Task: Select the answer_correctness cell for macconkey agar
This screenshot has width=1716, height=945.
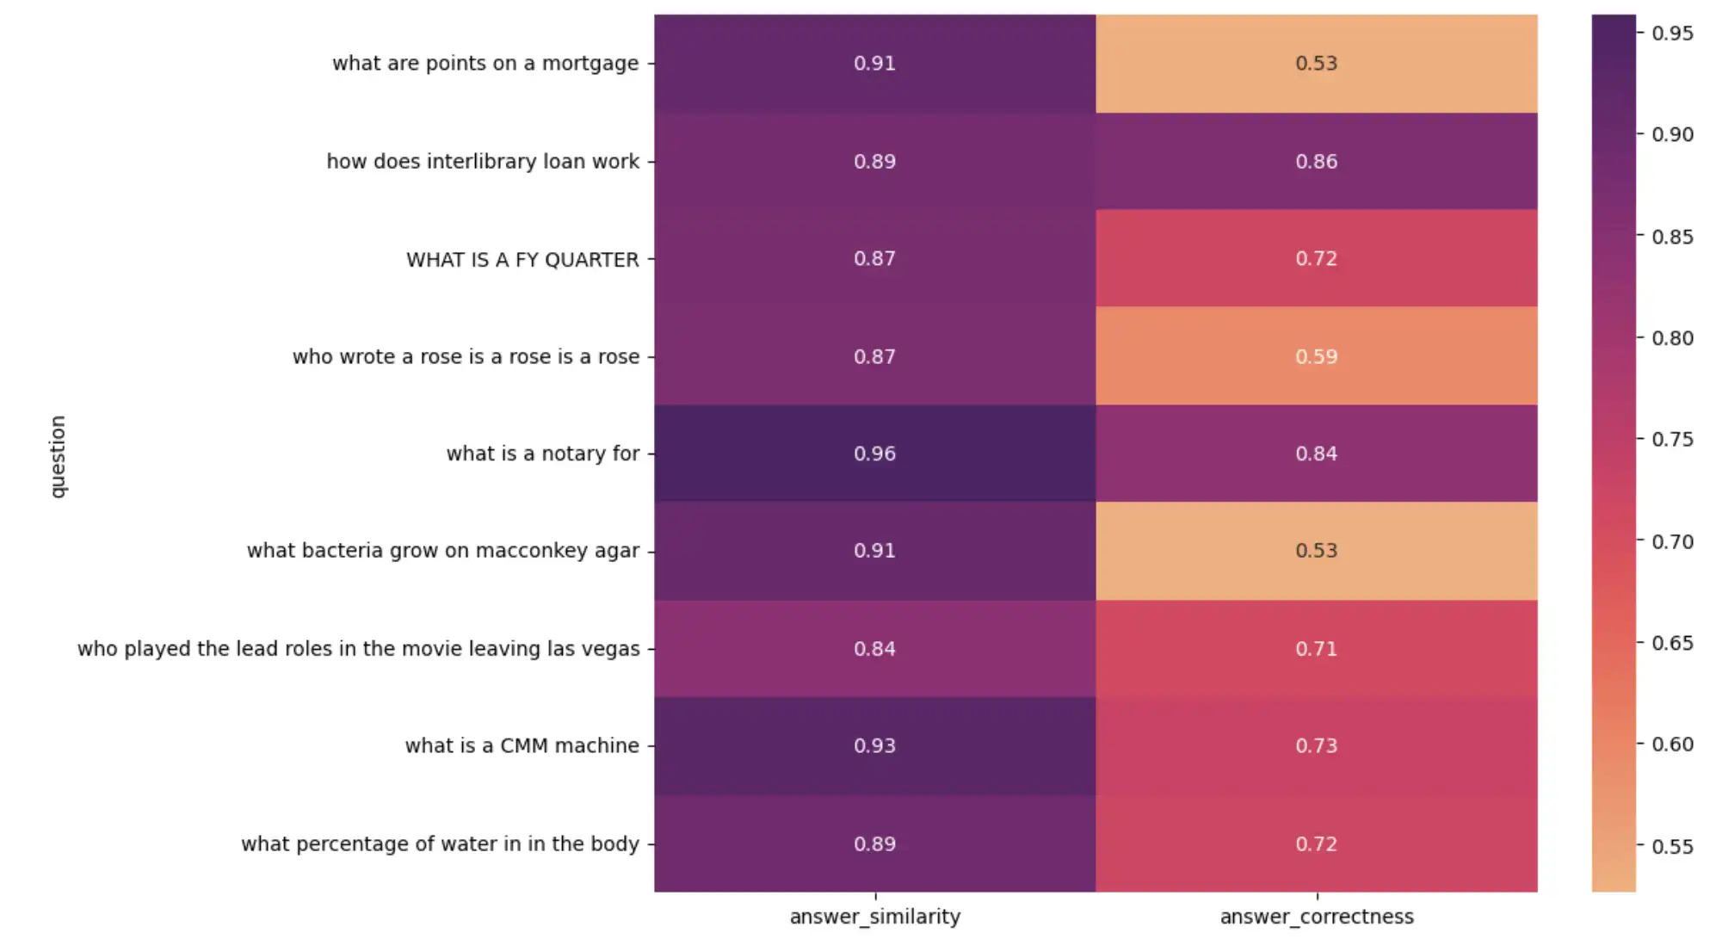Action: pos(1316,551)
